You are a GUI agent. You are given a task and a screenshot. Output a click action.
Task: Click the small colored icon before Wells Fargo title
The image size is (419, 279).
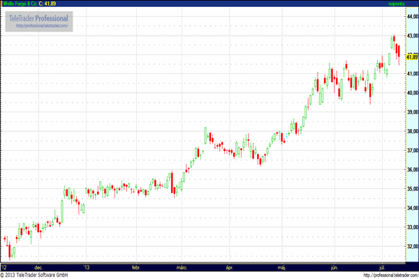tap(3, 5)
